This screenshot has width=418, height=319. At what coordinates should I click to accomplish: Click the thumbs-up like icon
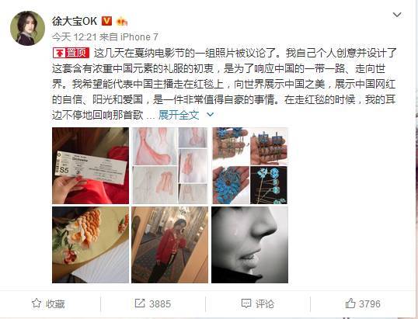pos(350,303)
